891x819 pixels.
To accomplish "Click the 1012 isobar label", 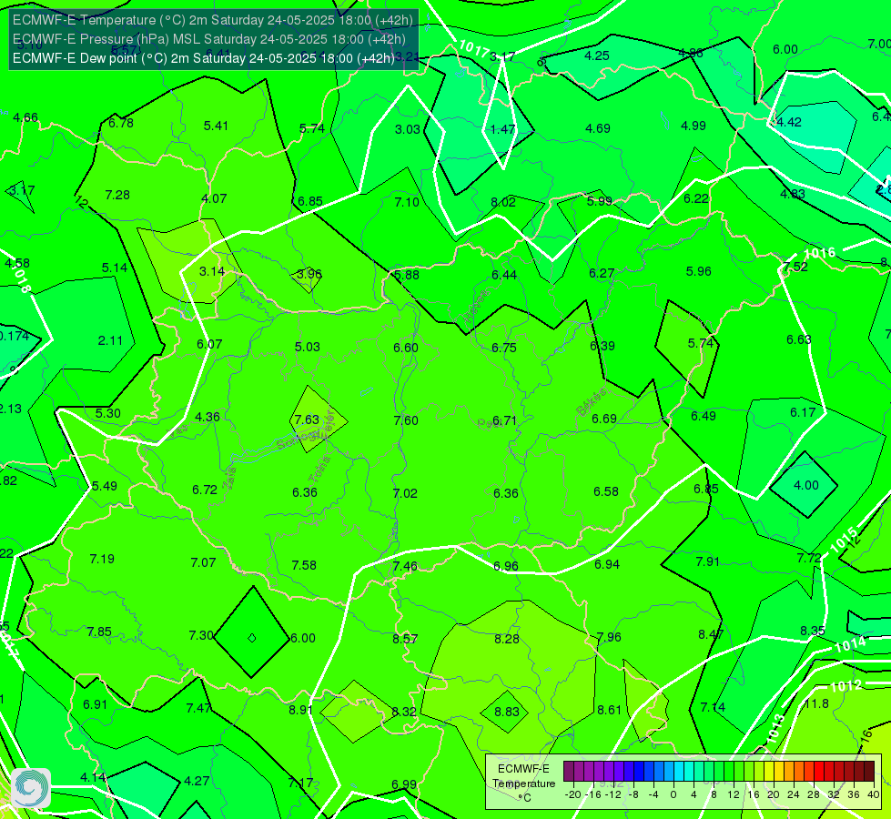I will point(846,686).
